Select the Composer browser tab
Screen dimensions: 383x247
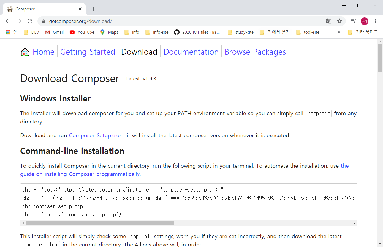44,9
